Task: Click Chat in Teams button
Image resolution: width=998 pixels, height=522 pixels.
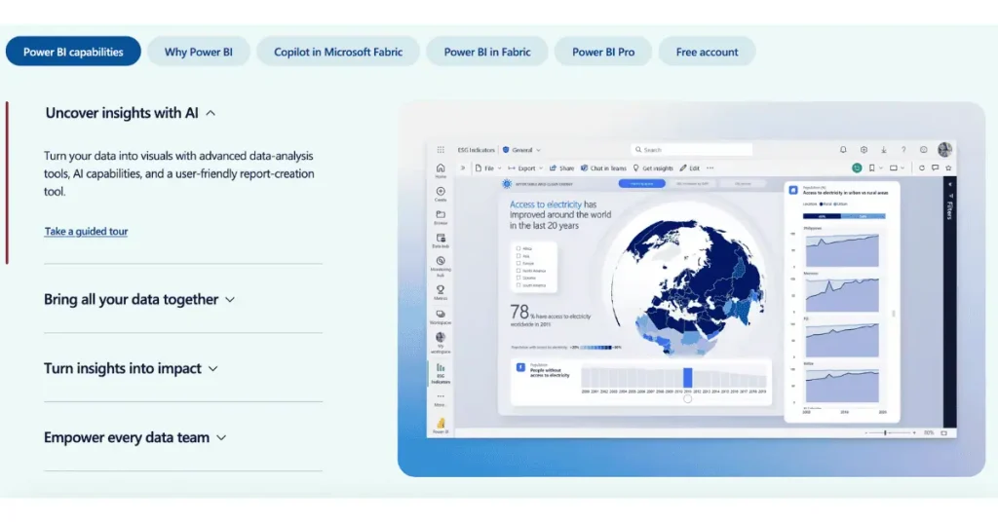Action: tap(603, 168)
